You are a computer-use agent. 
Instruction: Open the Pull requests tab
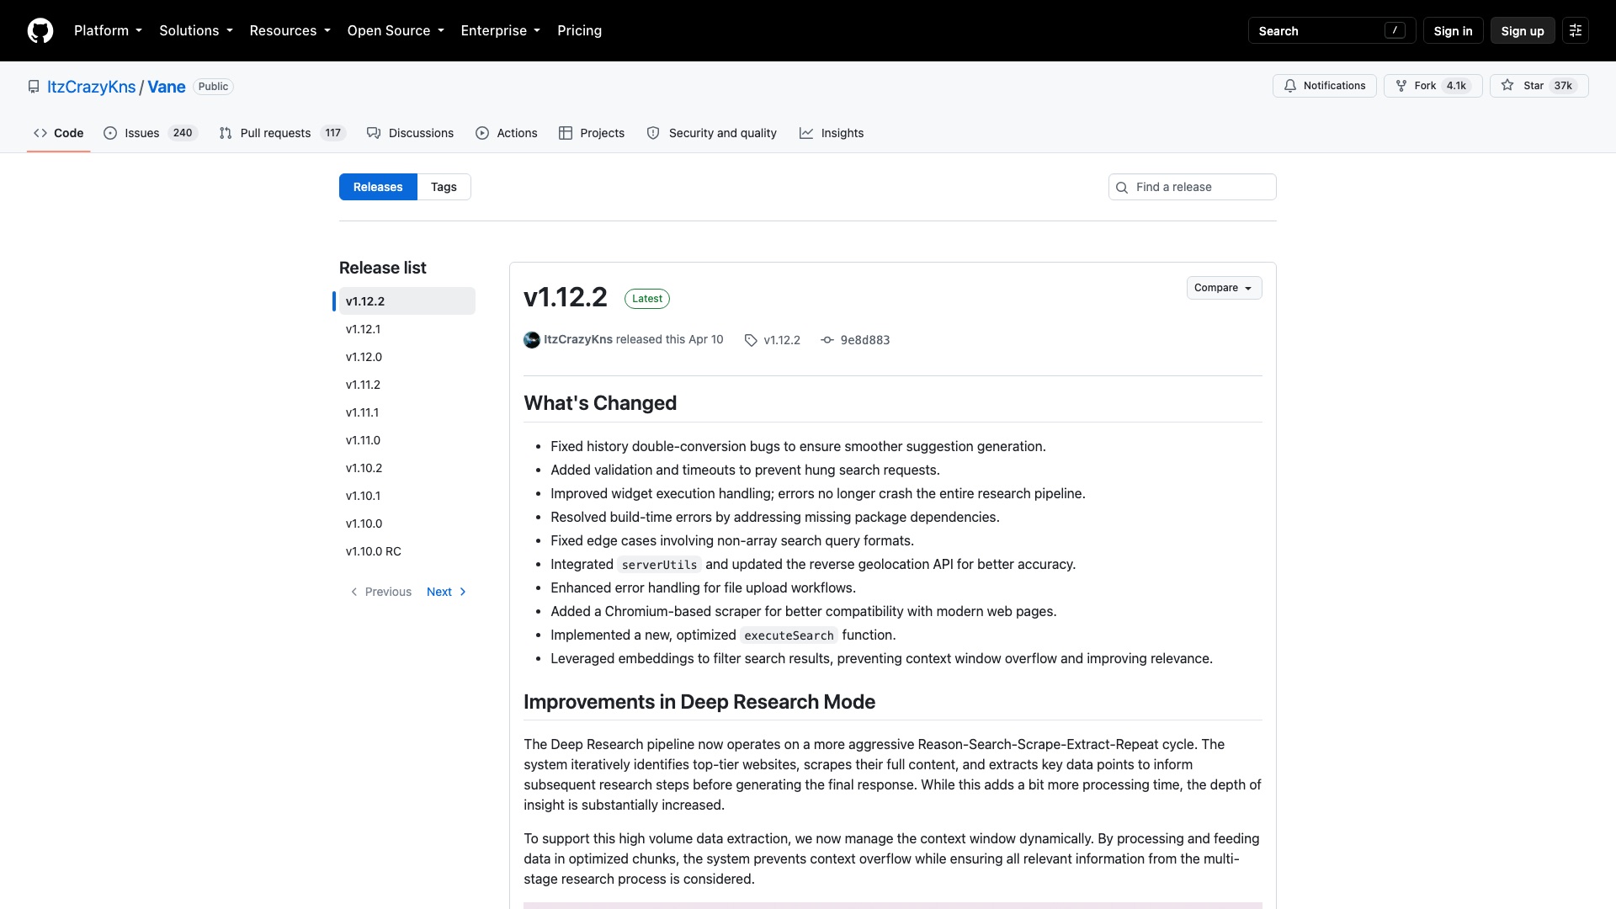pos(282,133)
